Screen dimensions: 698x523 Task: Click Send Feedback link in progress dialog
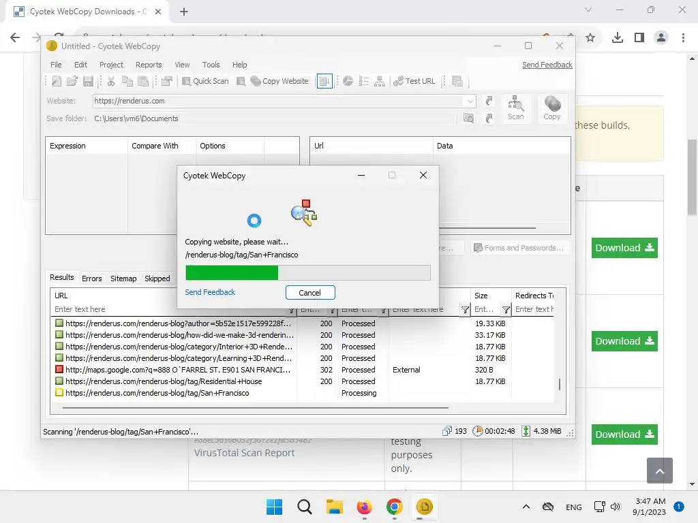(x=210, y=292)
